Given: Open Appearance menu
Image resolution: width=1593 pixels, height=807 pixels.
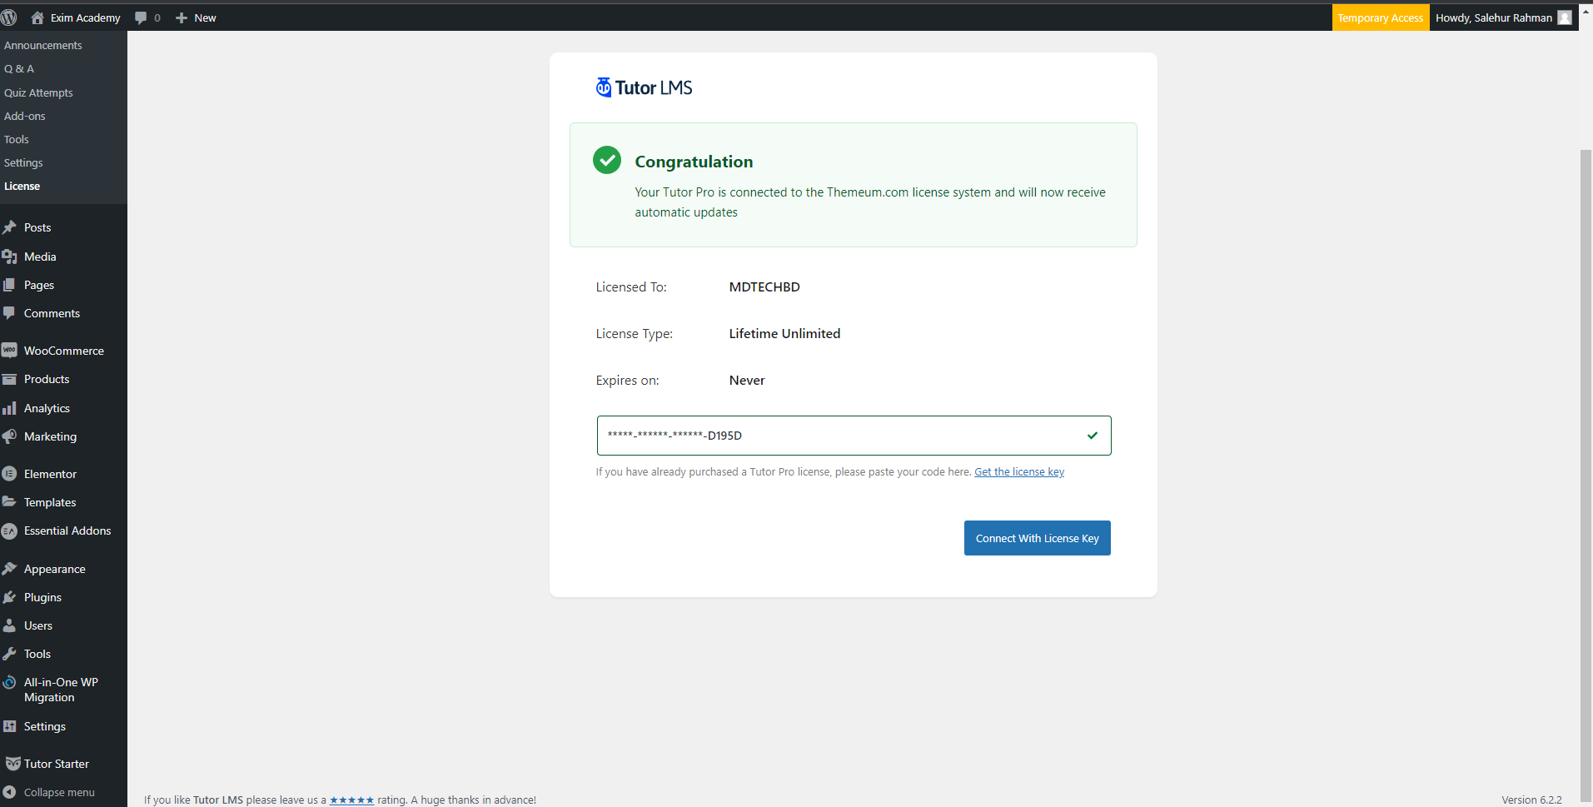Looking at the screenshot, I should [55, 569].
